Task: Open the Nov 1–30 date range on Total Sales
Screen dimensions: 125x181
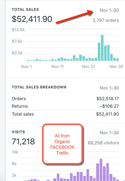Action: [x=109, y=10]
